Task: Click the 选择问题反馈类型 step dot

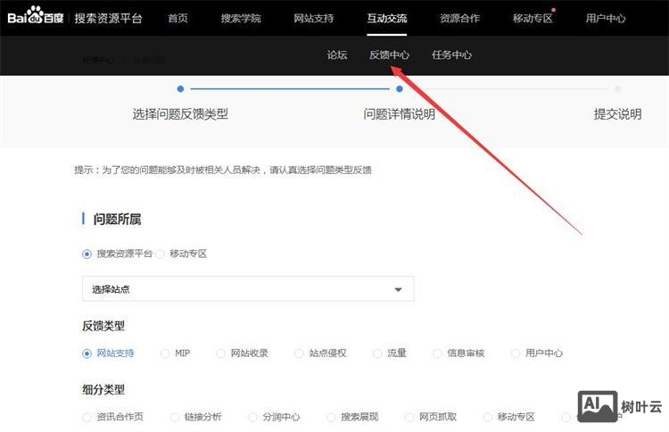Action: coord(180,88)
